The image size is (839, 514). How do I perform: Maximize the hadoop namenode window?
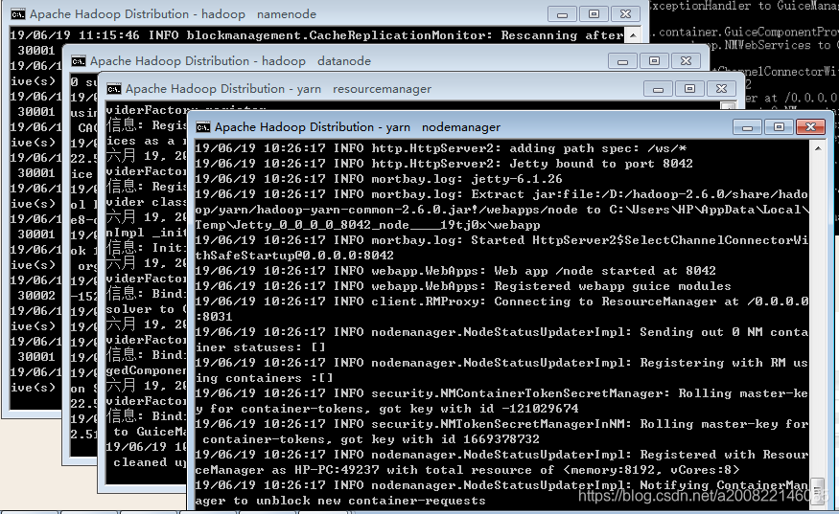594,14
